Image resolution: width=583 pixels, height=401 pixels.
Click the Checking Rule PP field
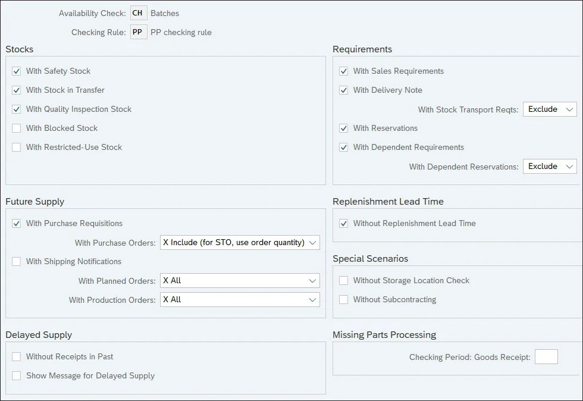click(138, 32)
